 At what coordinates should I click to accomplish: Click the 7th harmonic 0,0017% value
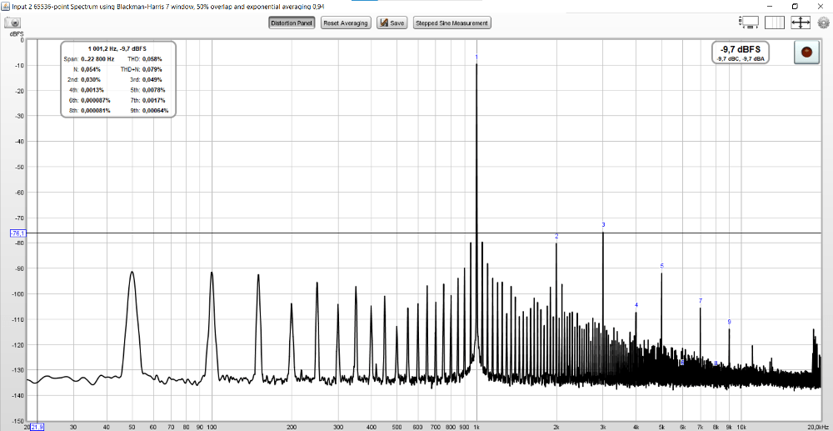coord(154,100)
